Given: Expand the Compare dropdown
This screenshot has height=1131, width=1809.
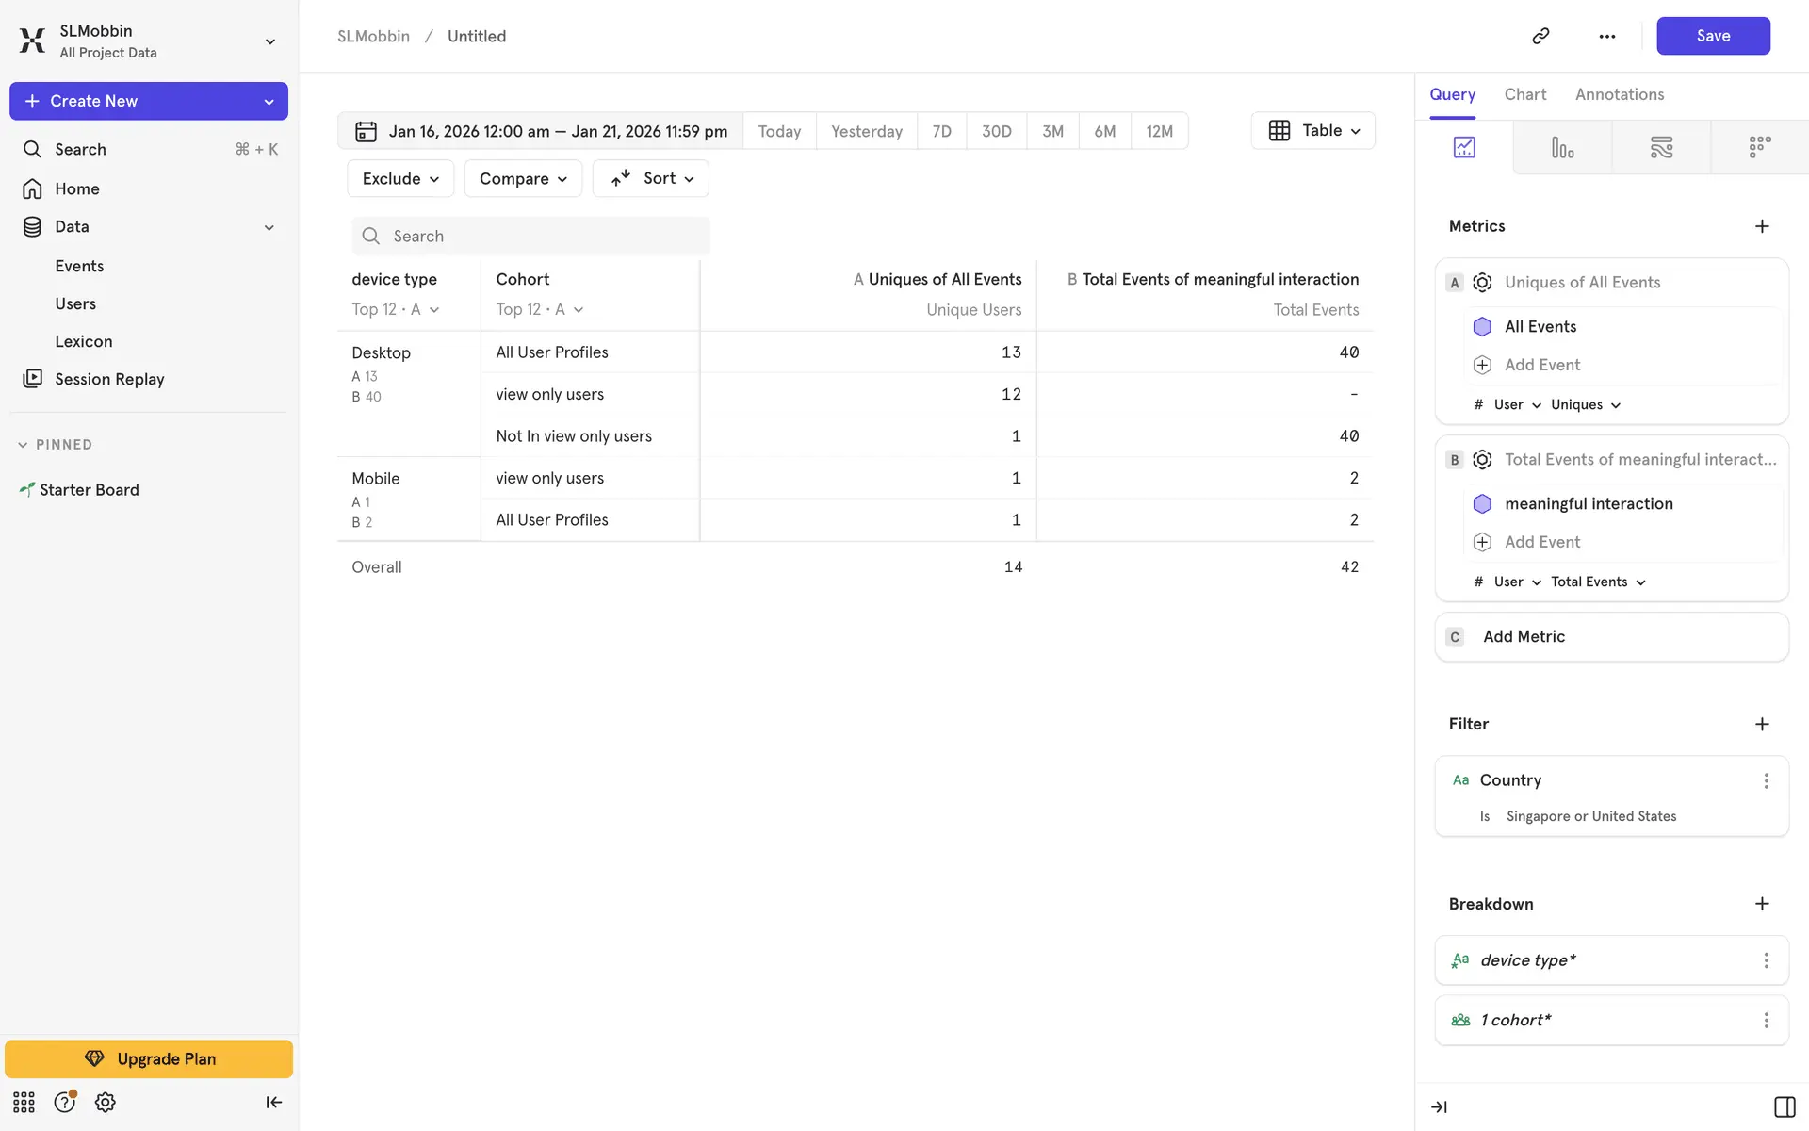Looking at the screenshot, I should (x=523, y=178).
